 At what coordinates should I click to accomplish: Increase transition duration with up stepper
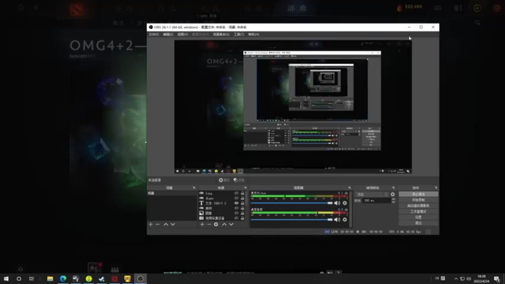(x=393, y=199)
